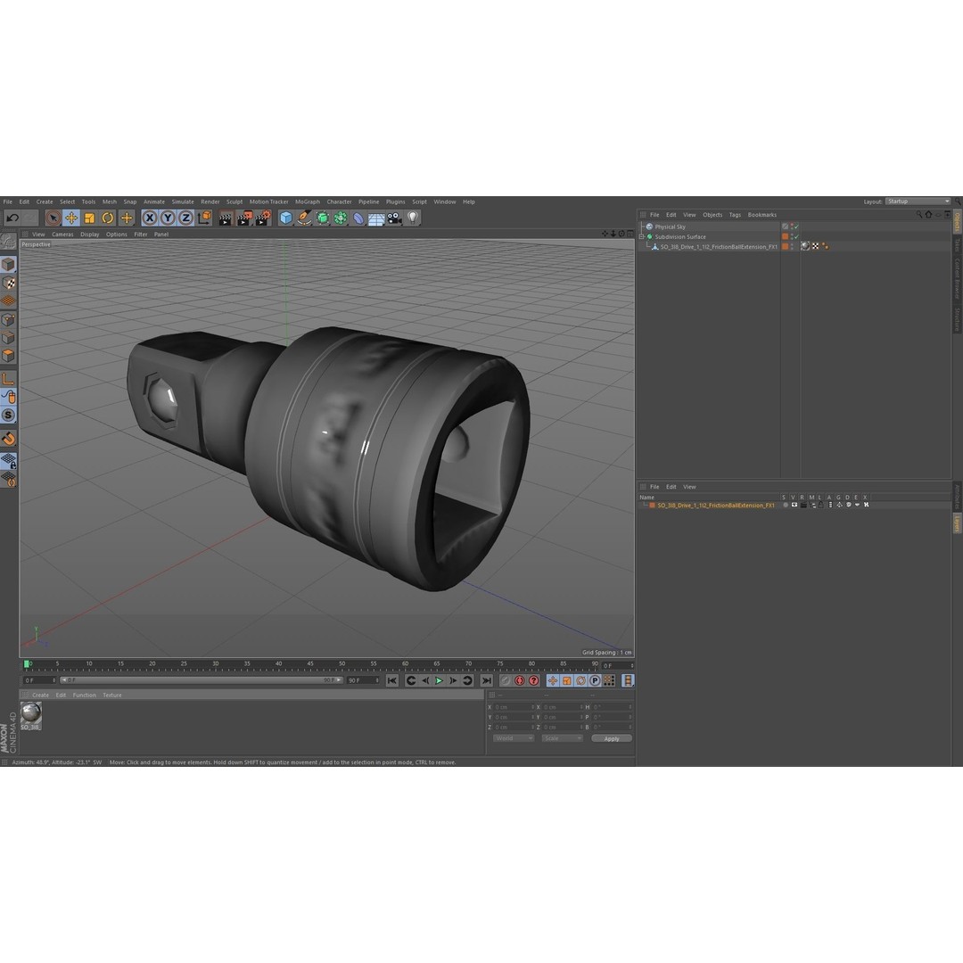The image size is (963, 963).
Task: Click the Light bulb icon
Action: pyautogui.click(x=413, y=218)
